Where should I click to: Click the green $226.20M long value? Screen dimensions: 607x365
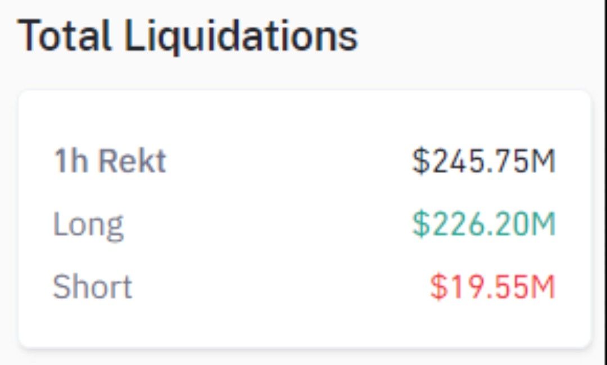tap(483, 224)
